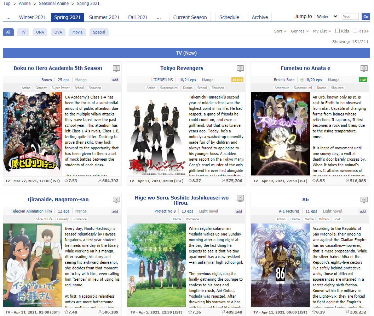Open the Schedule tab
This screenshot has height=316, width=374.
pyautogui.click(x=229, y=17)
